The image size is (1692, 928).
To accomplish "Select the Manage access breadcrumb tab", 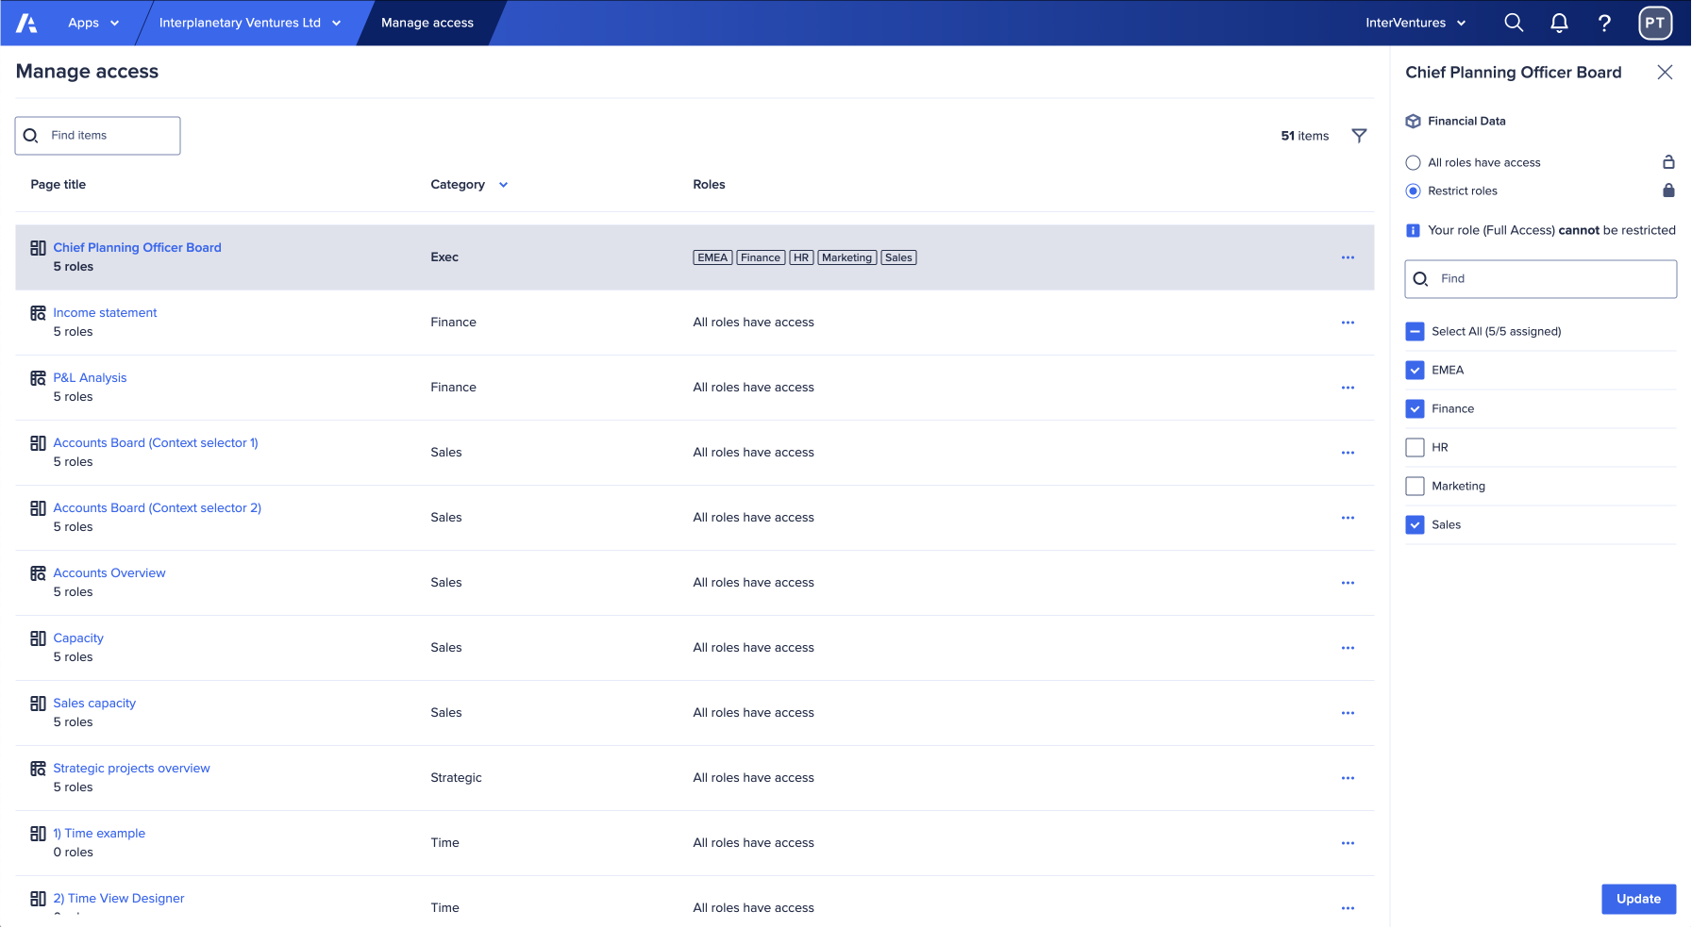I will tap(427, 23).
